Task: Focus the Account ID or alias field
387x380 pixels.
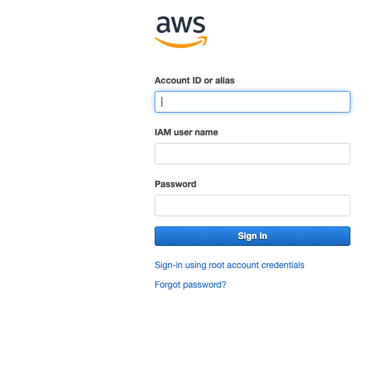Action: (253, 102)
